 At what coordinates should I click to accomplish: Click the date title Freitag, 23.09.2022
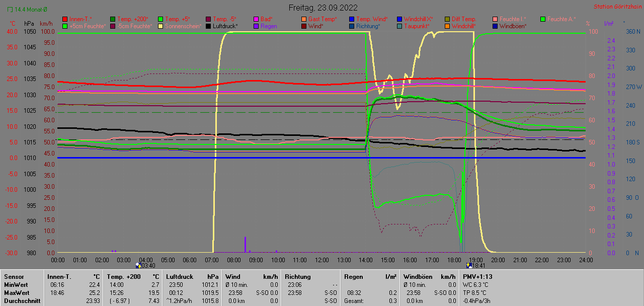click(323, 8)
